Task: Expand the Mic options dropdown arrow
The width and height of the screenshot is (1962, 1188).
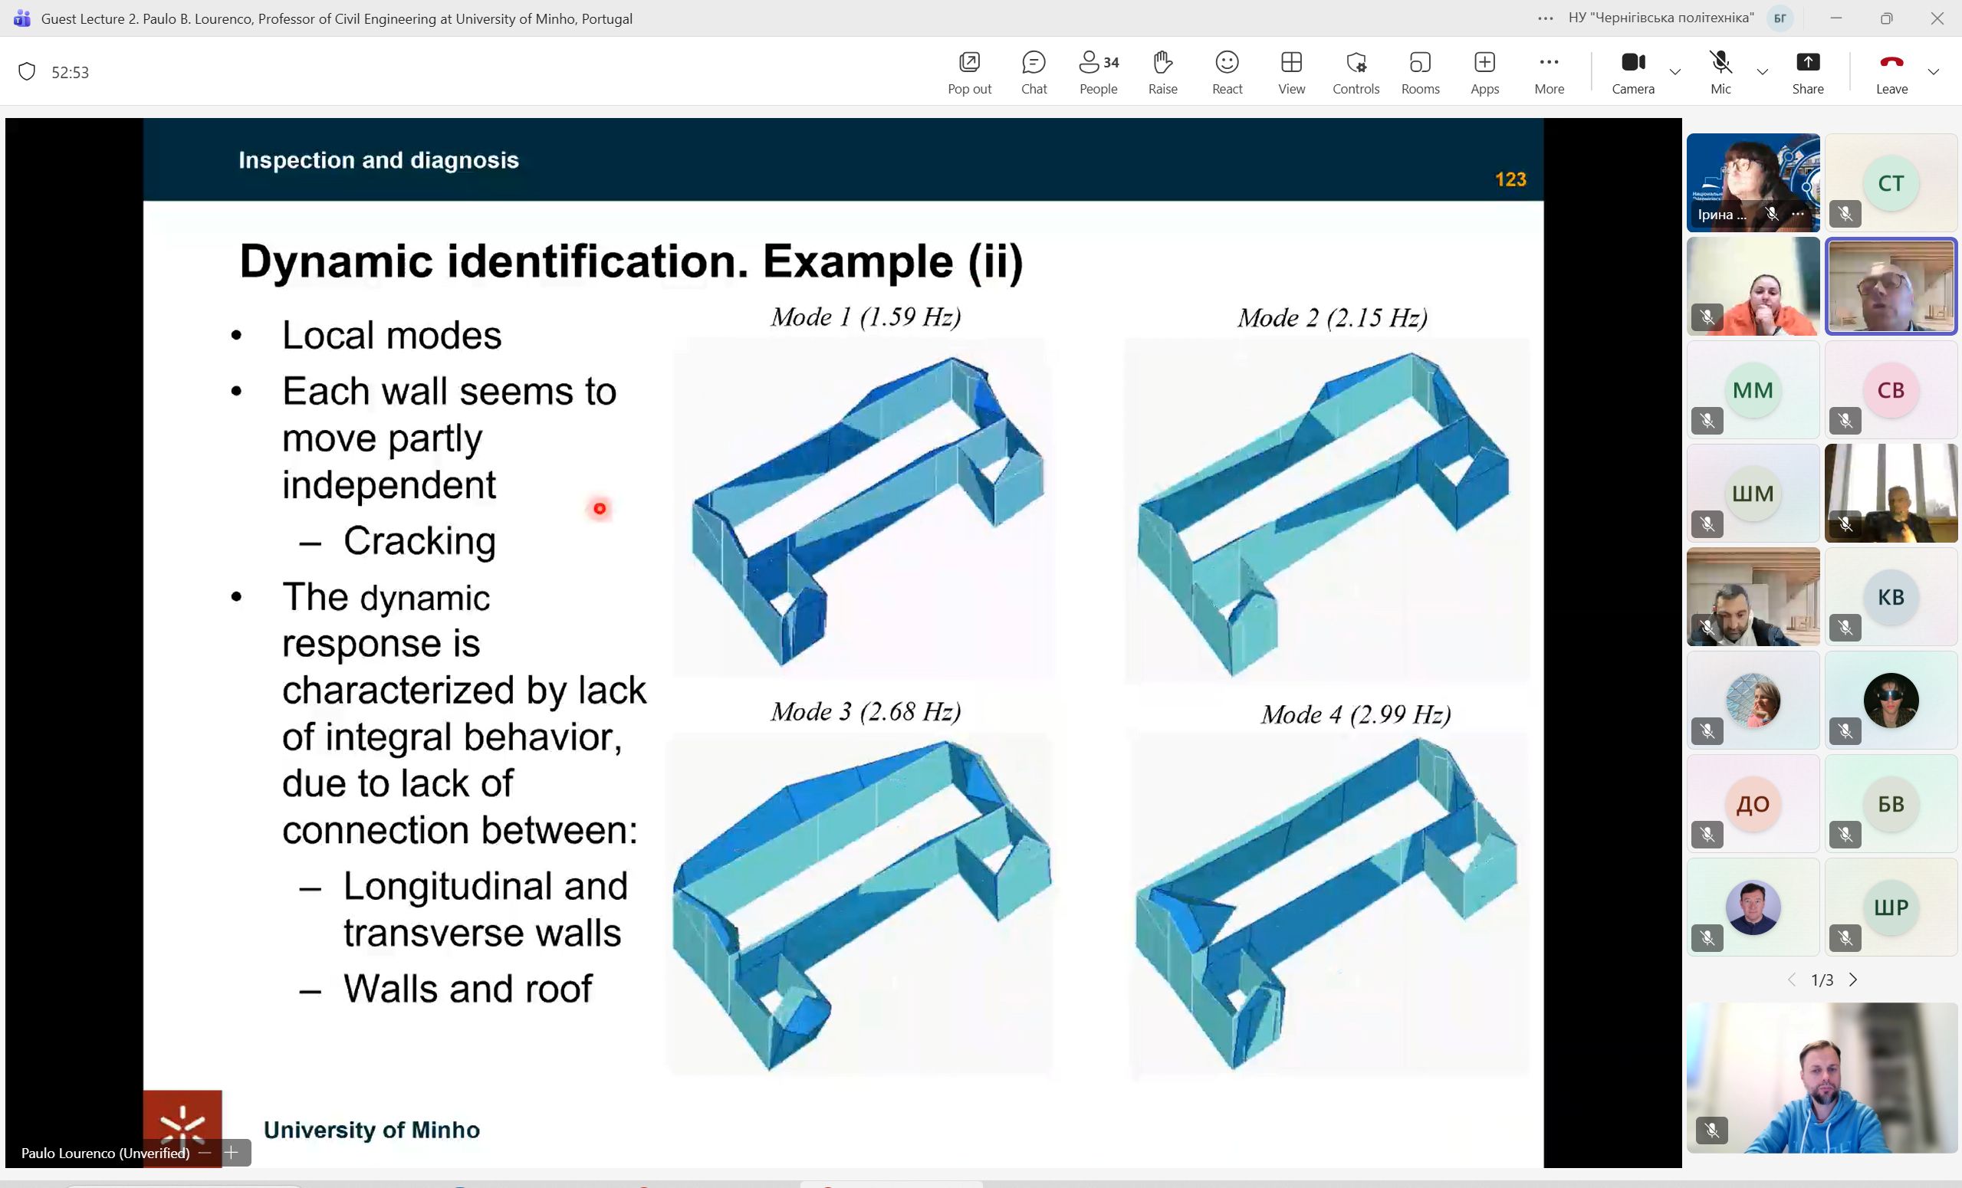Action: pos(1762,71)
